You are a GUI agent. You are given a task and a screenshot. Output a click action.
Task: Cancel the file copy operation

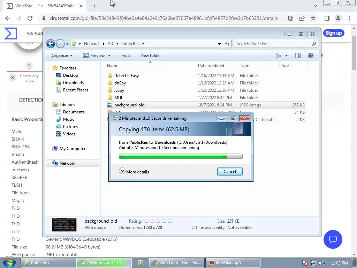pos(230,172)
